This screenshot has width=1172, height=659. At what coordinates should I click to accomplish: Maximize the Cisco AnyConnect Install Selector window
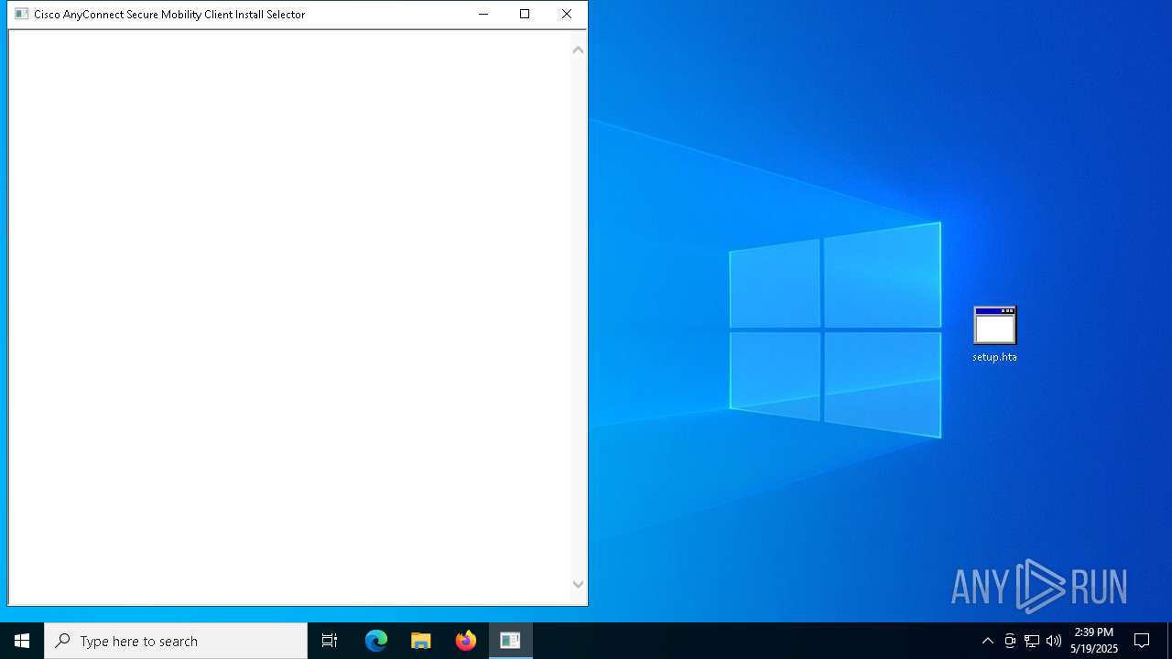(x=525, y=14)
